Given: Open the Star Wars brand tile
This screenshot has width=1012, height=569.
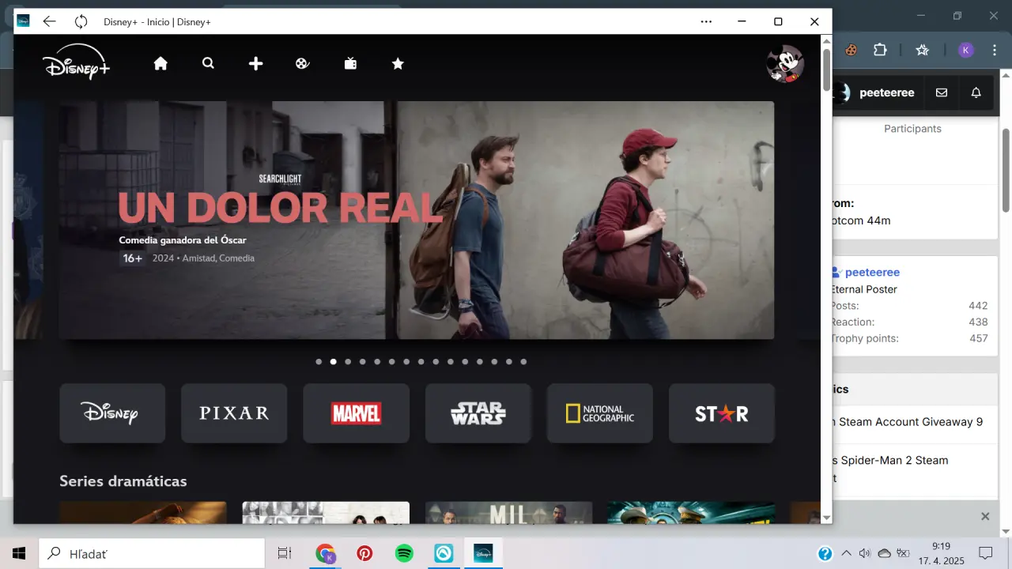Looking at the screenshot, I should [x=478, y=413].
